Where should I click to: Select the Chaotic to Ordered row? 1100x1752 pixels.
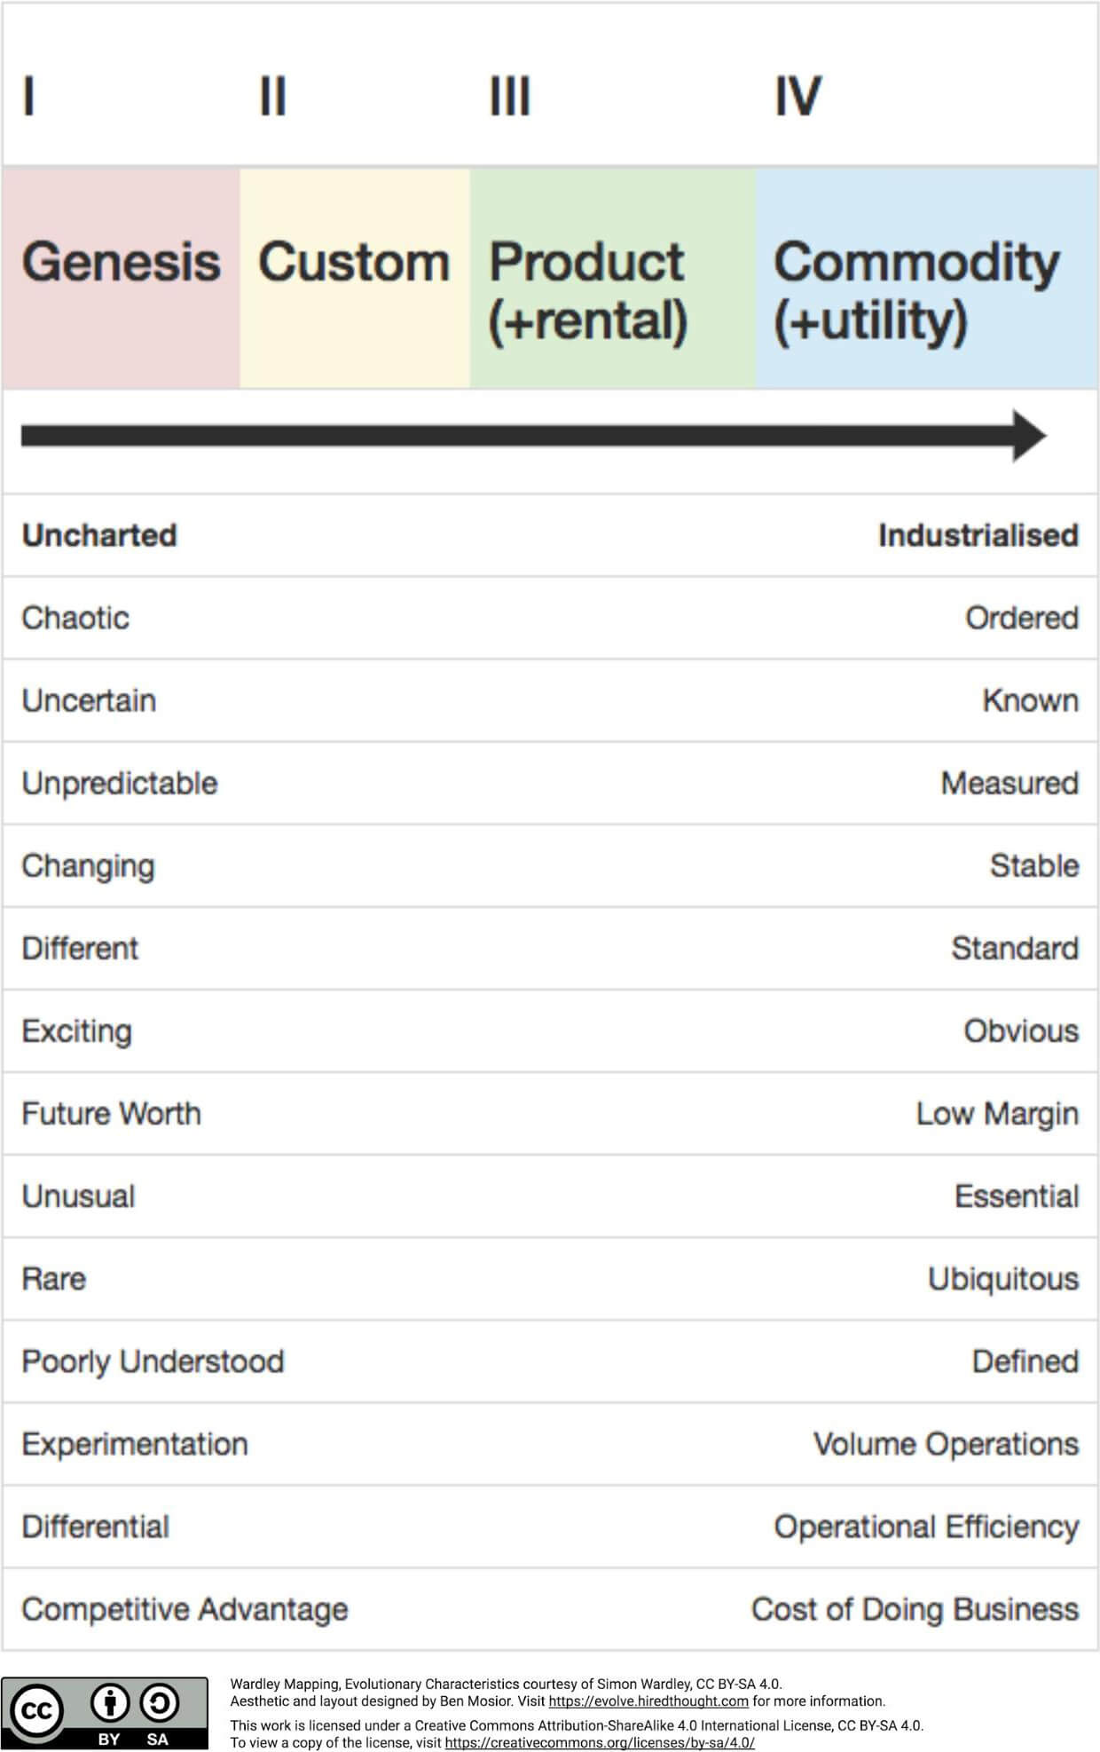550,618
